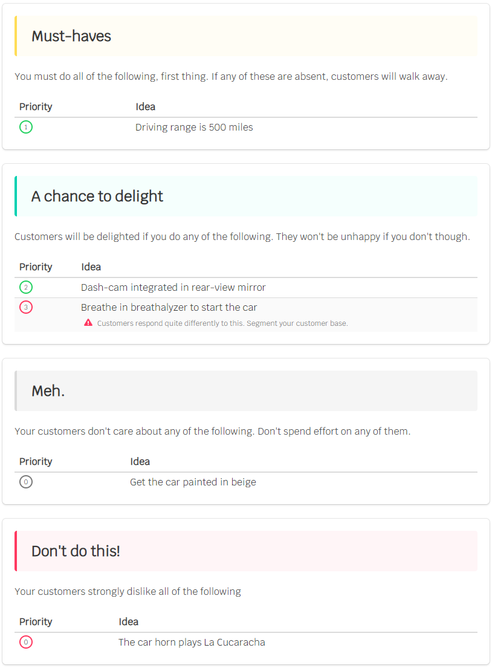Click the segment your customer base warning text

coord(222,323)
